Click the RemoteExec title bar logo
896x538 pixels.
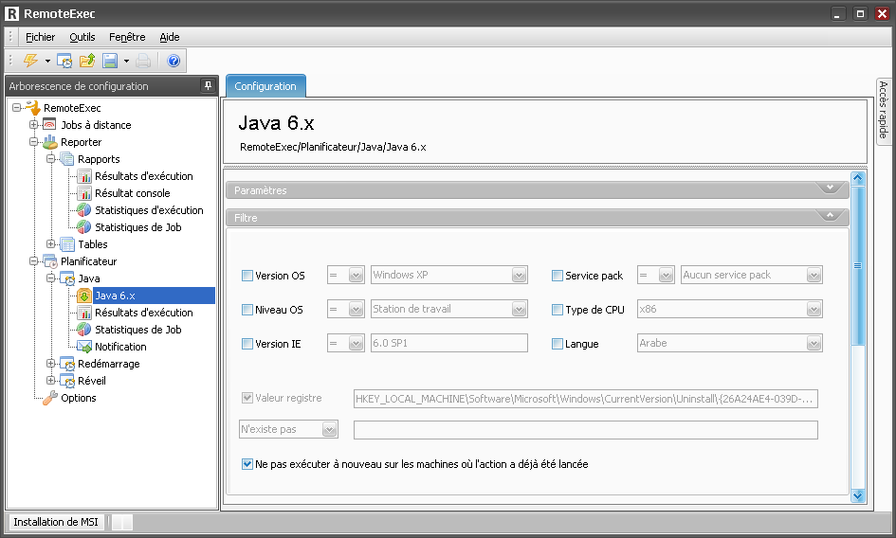(11, 13)
